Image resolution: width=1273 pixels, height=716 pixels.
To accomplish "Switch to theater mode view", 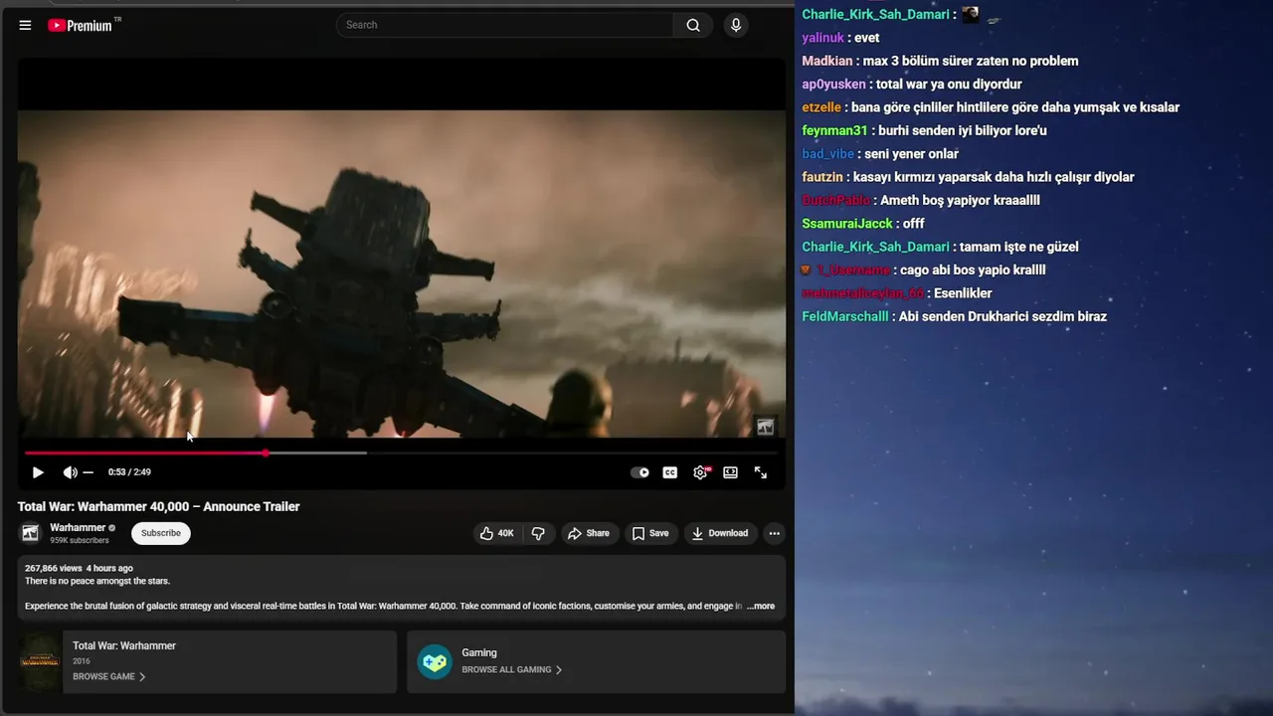I will pyautogui.click(x=730, y=472).
